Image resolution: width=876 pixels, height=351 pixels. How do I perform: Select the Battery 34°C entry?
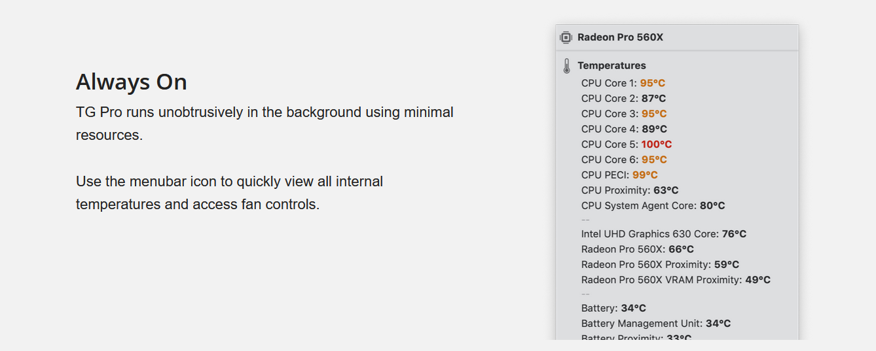click(x=613, y=309)
